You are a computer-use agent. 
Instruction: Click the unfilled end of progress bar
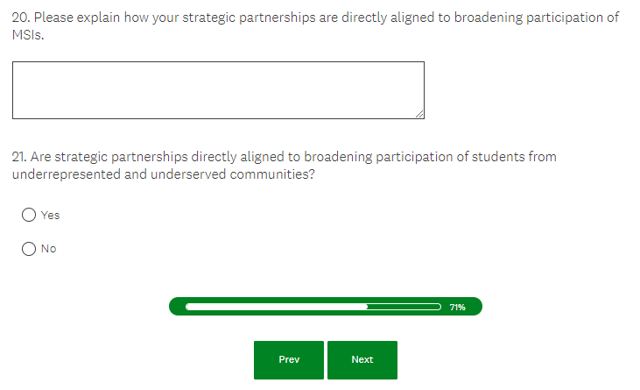[404, 307]
